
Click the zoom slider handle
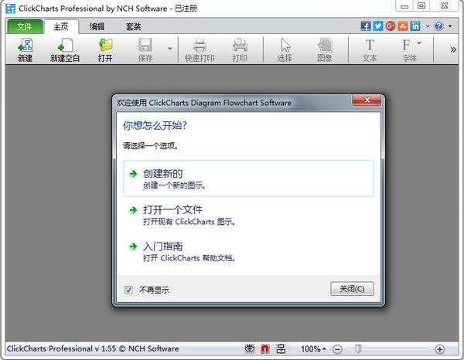click(358, 349)
